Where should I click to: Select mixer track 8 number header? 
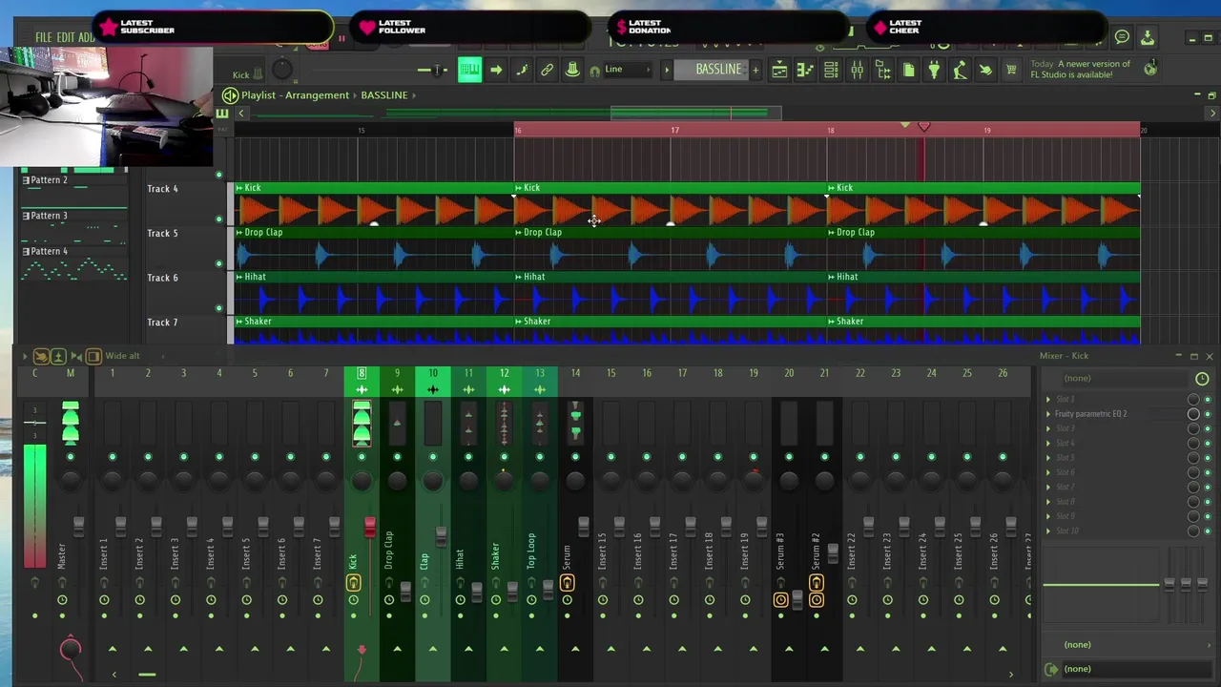(362, 373)
